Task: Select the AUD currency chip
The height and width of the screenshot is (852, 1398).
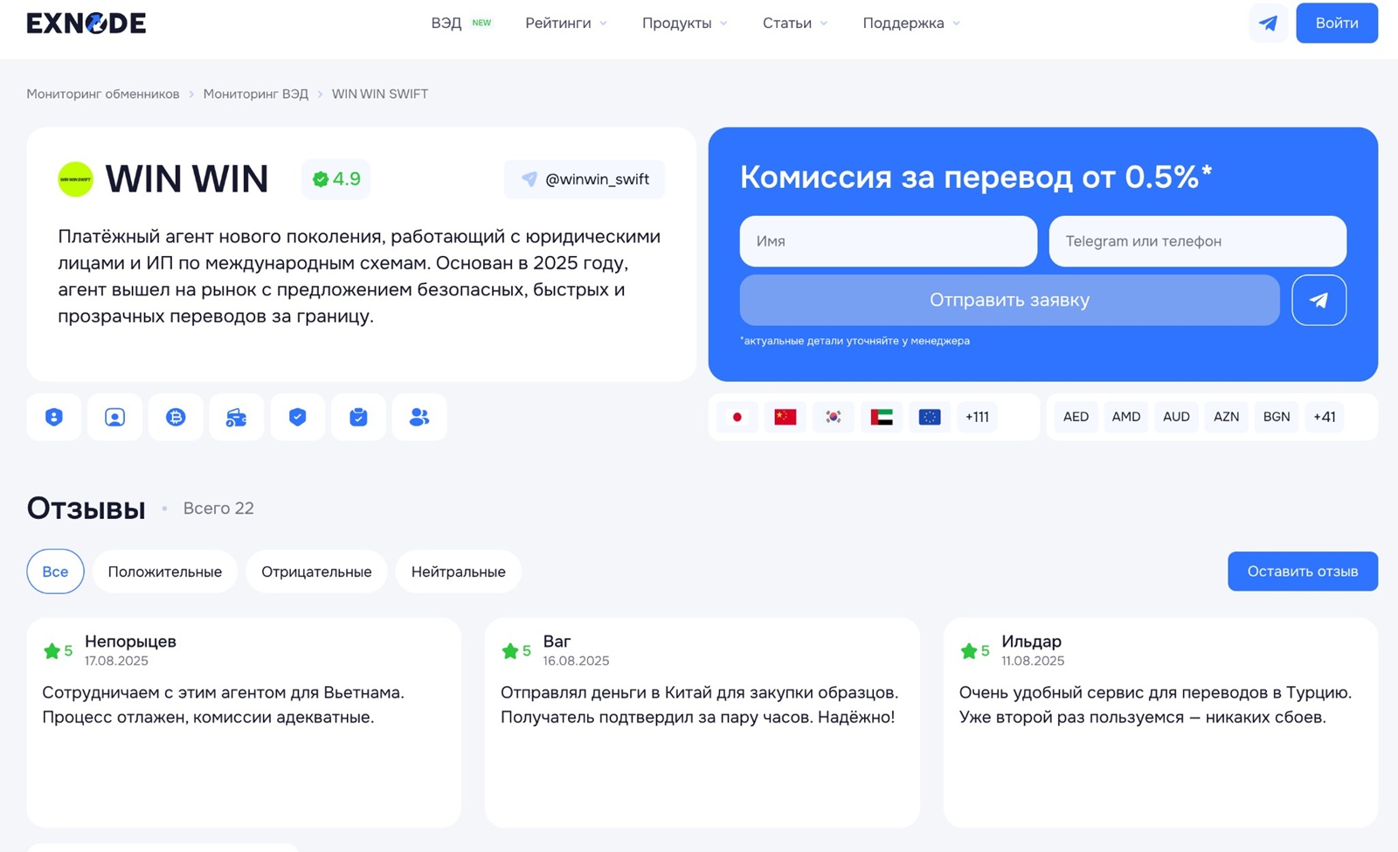Action: pyautogui.click(x=1176, y=417)
